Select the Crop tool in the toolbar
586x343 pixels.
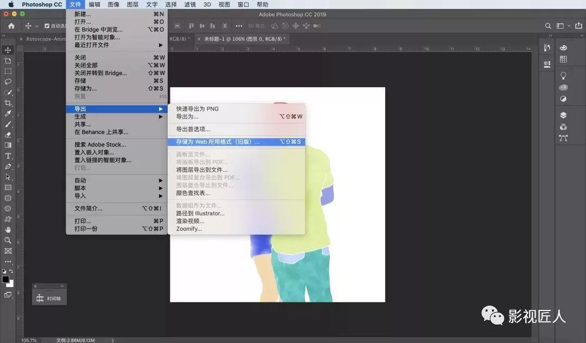(8, 104)
